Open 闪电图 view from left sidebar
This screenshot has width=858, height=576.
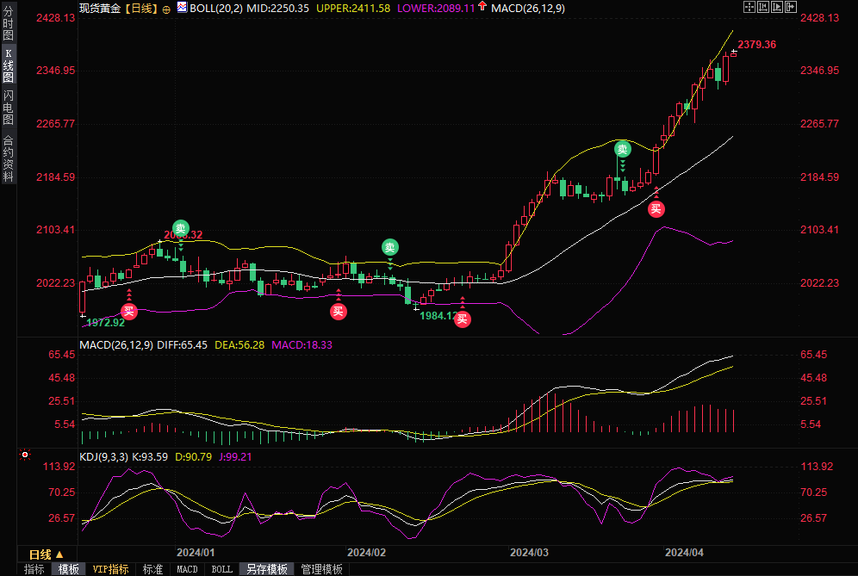[x=8, y=107]
